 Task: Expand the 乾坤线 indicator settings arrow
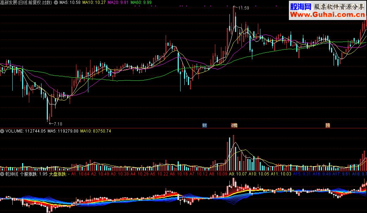(2, 174)
